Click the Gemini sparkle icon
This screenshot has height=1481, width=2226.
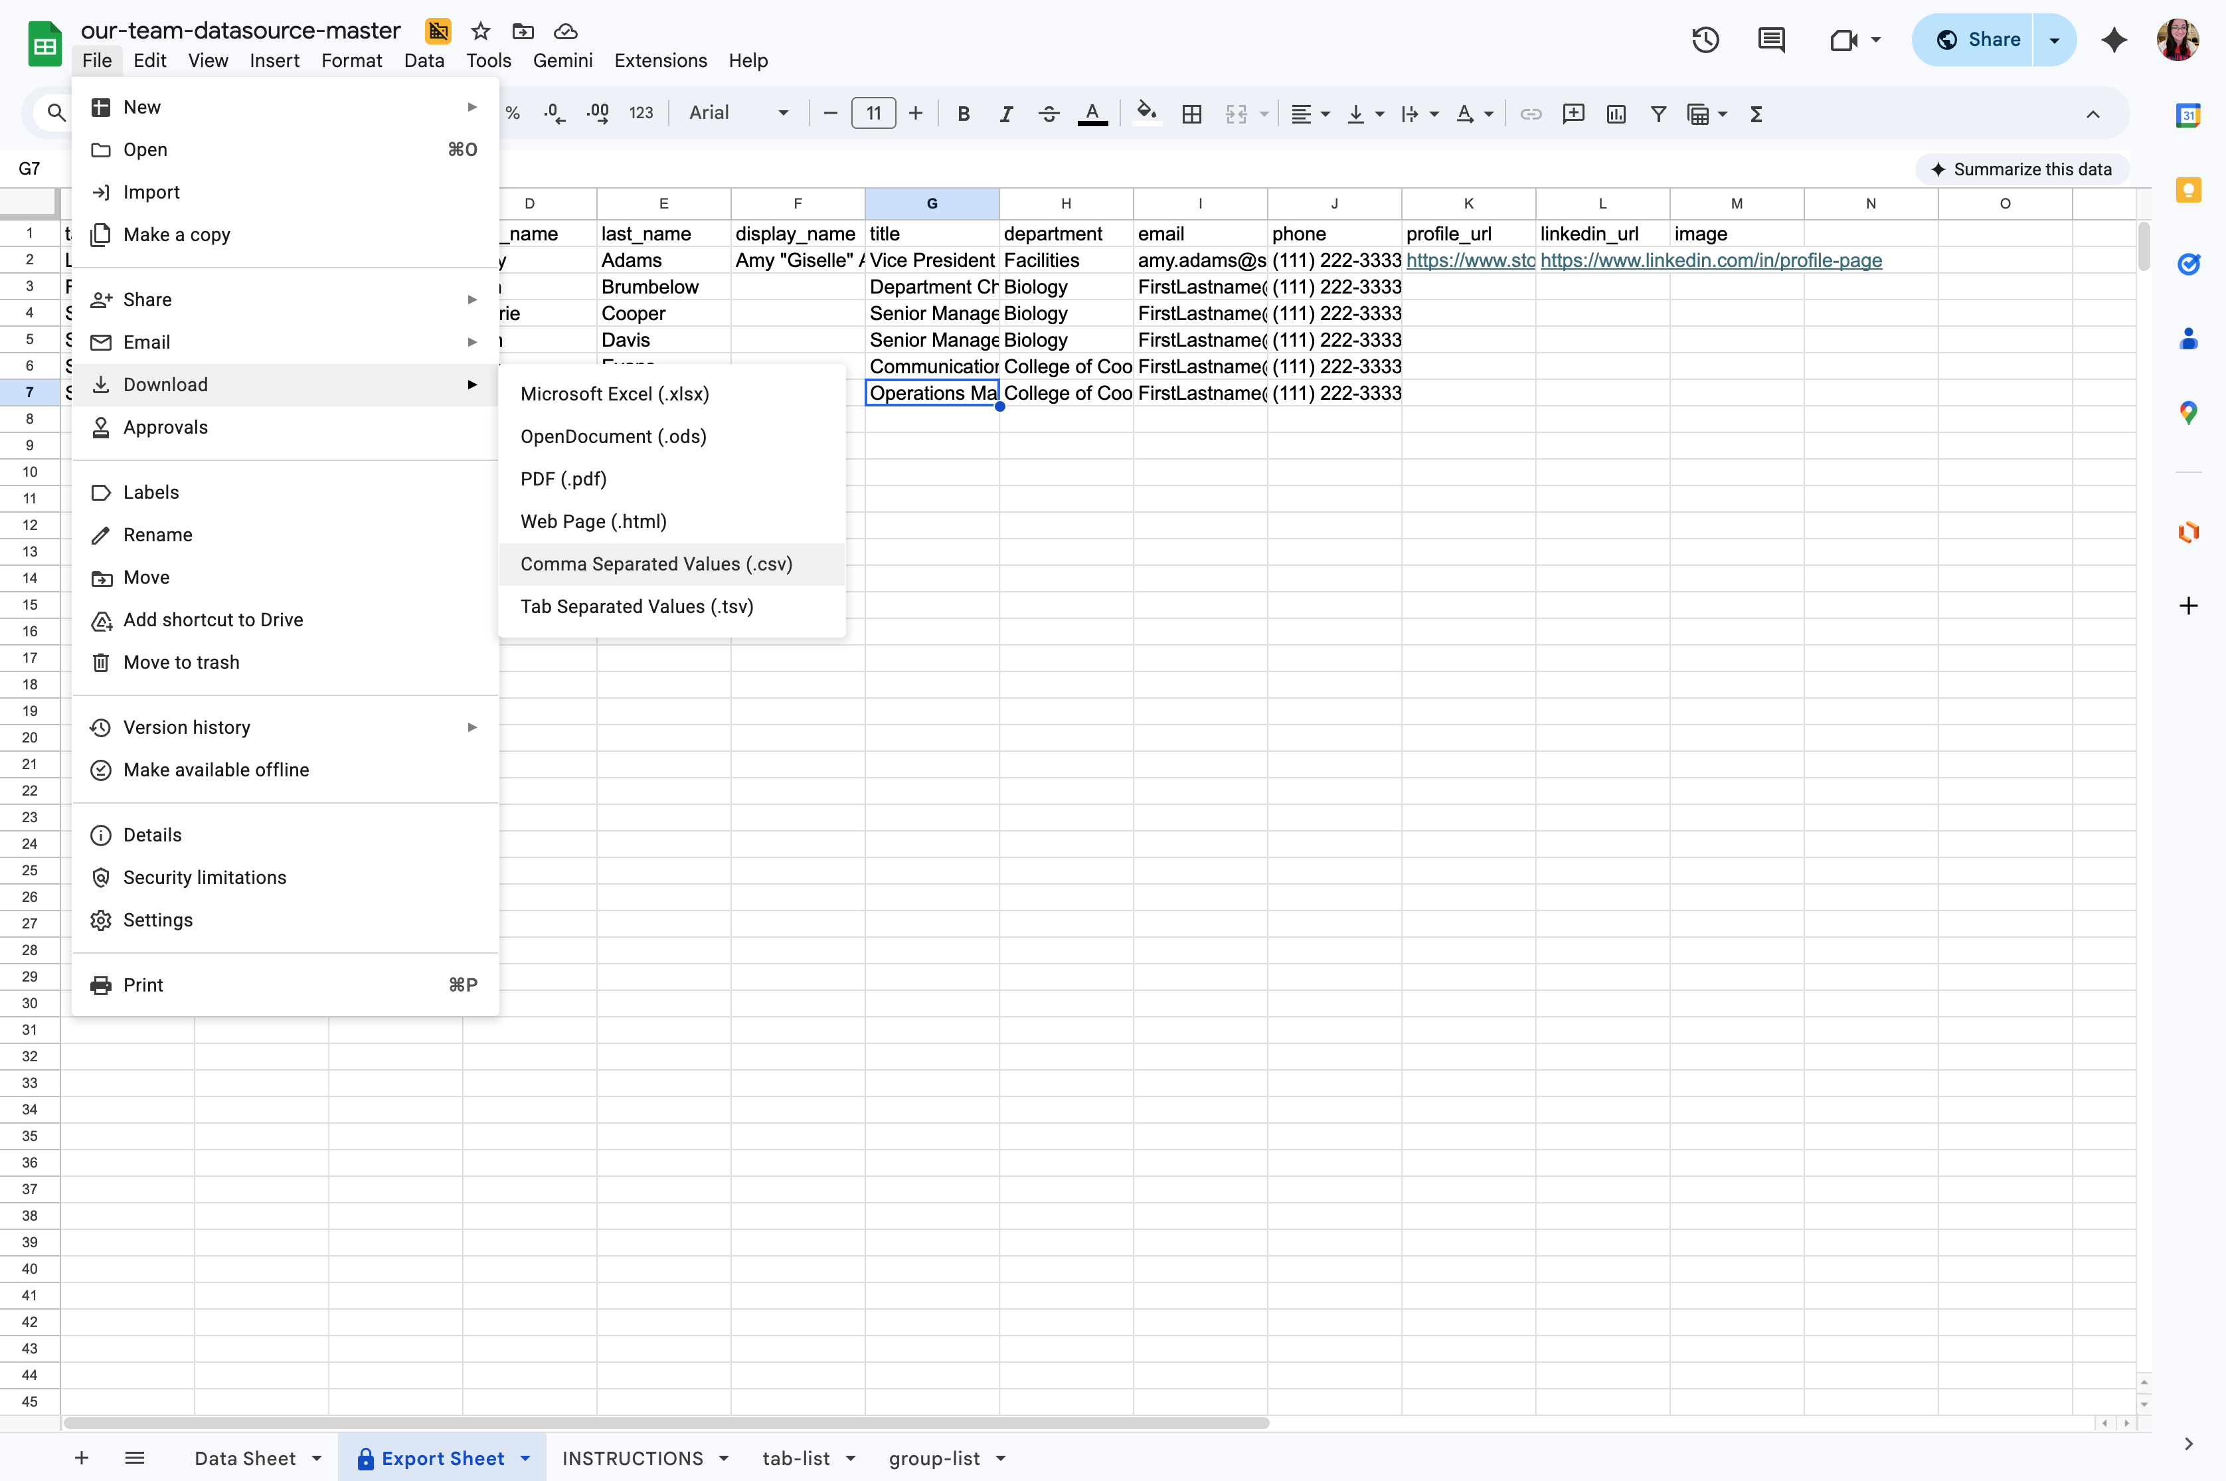click(2114, 40)
